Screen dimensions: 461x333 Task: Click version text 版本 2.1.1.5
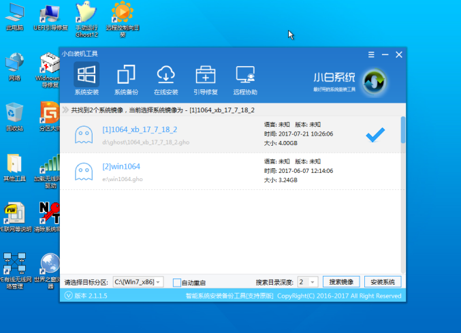(91, 296)
